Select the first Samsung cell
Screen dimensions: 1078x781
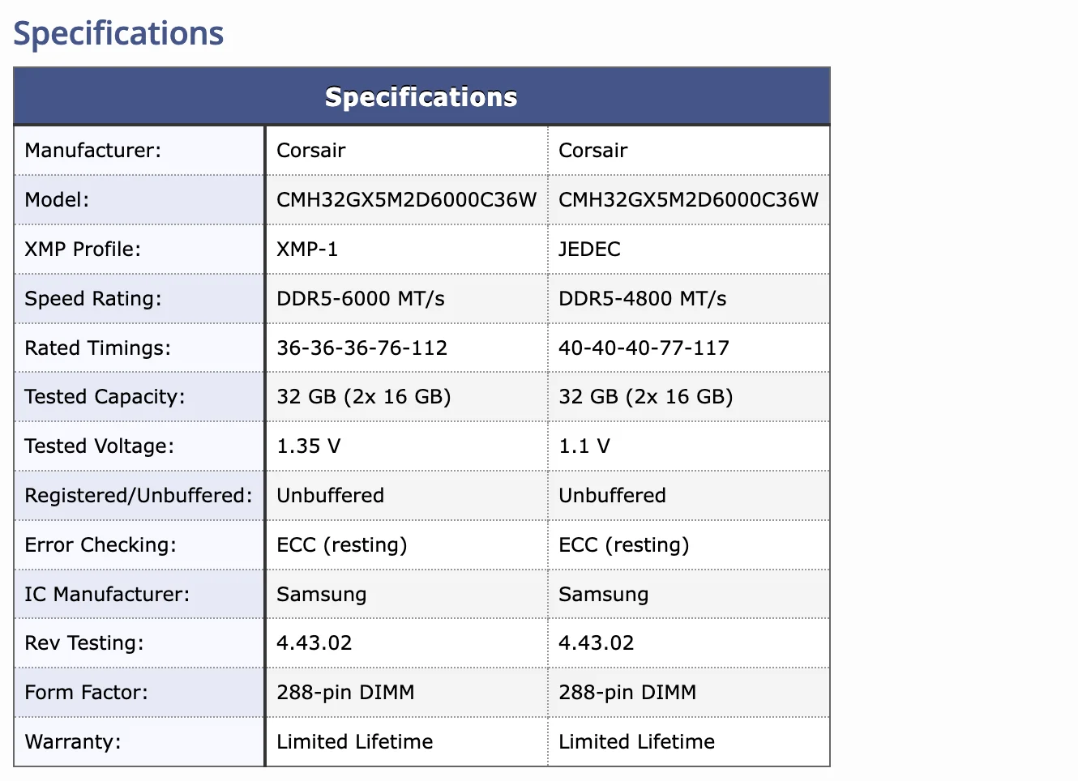point(407,595)
